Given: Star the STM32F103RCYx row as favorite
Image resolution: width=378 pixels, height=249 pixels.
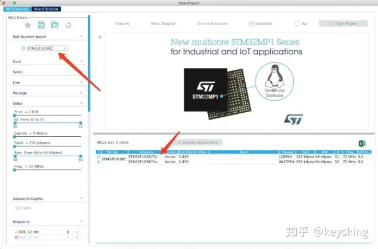Looking at the screenshot, I should [x=99, y=162].
